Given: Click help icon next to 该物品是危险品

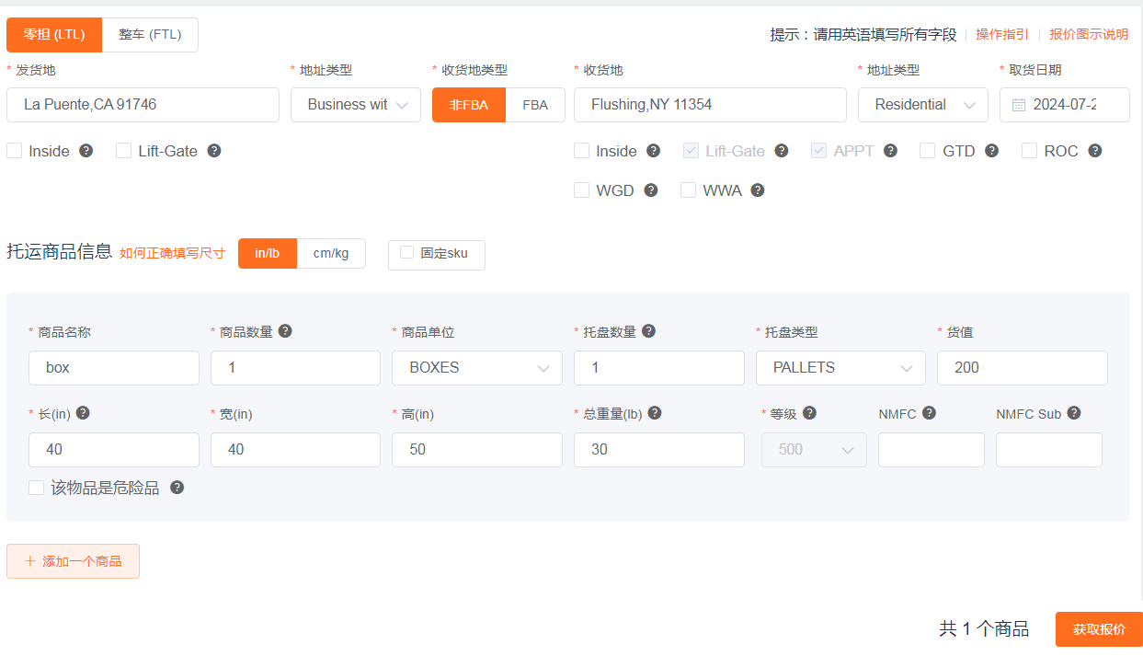Looking at the screenshot, I should (x=177, y=488).
